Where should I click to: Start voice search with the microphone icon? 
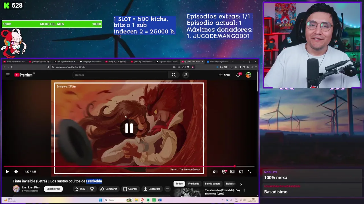coord(186,75)
